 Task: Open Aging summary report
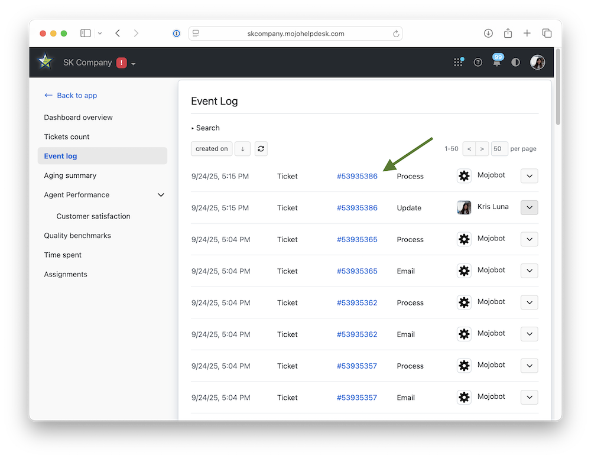(70, 175)
